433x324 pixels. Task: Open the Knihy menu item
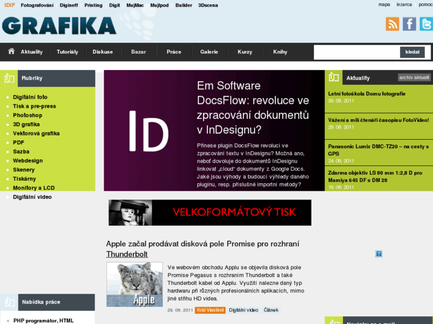point(281,52)
